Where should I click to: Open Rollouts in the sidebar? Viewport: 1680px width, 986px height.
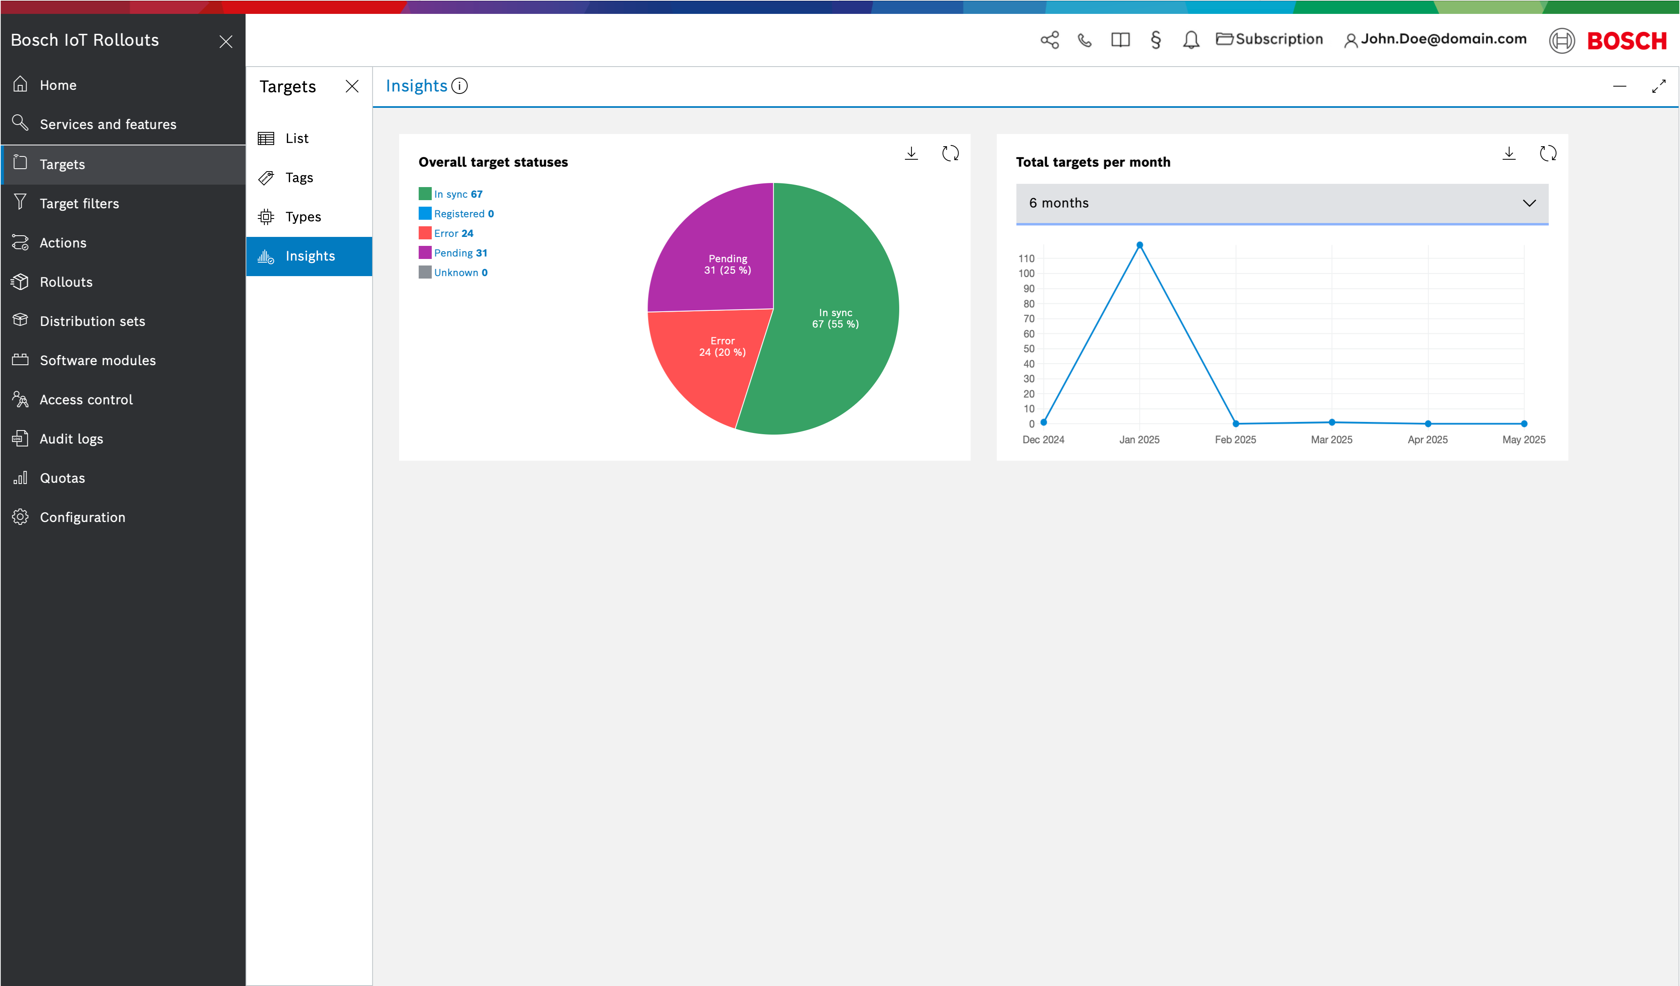pyautogui.click(x=66, y=282)
